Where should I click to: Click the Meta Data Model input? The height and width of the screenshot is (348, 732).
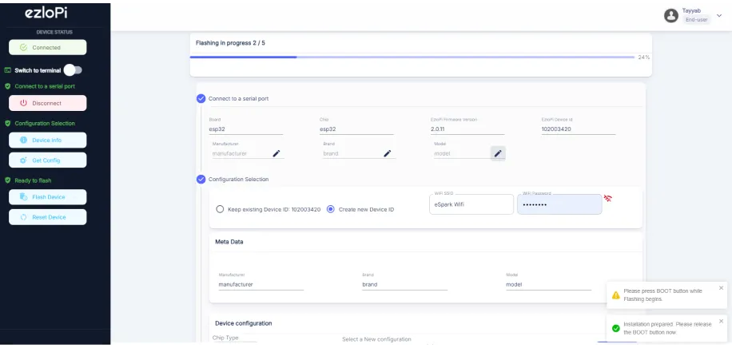(x=548, y=285)
